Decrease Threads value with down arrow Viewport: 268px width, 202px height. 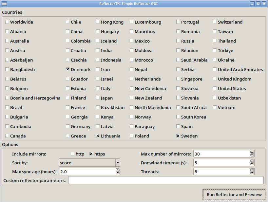coord(252,173)
